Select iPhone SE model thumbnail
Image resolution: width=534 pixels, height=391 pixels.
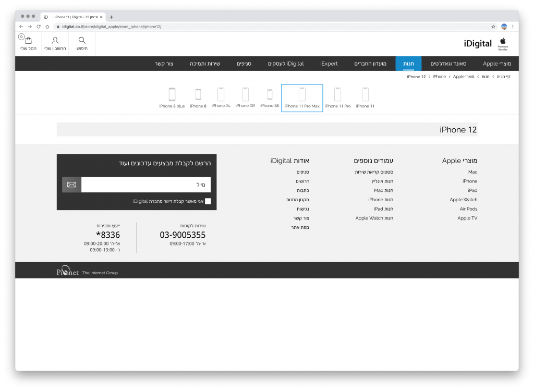(x=270, y=98)
